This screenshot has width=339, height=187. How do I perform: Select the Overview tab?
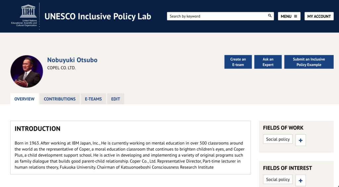[x=24, y=99]
